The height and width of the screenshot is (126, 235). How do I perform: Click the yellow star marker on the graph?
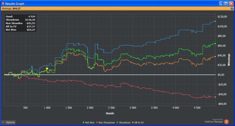[x=47, y=69]
